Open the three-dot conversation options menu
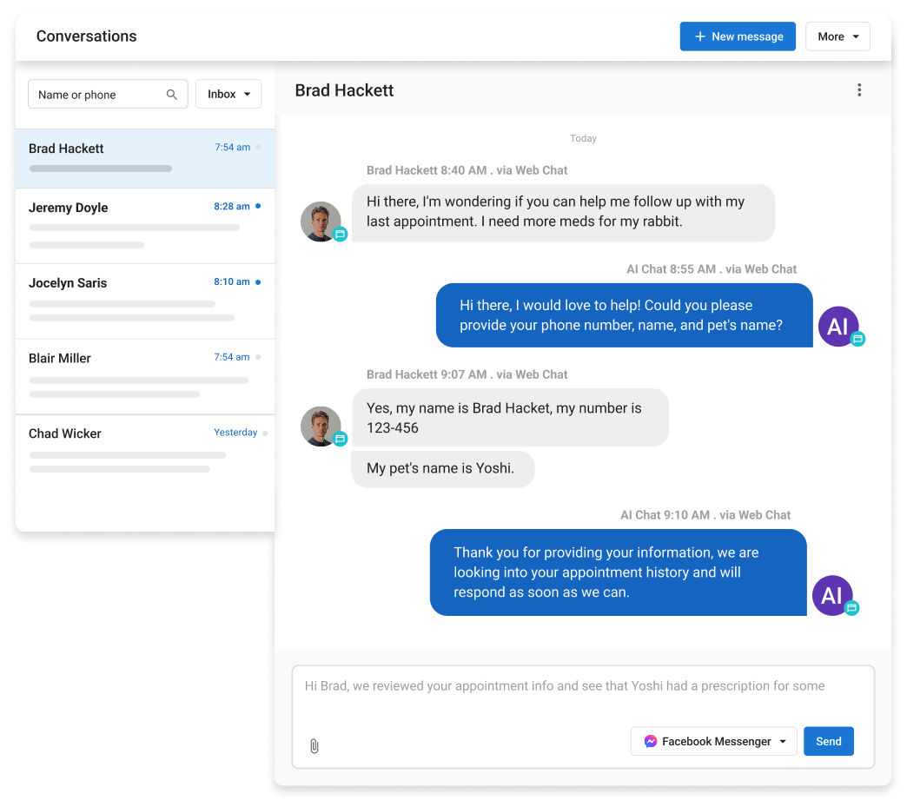Viewport: 907px width, 807px height. 859,90
